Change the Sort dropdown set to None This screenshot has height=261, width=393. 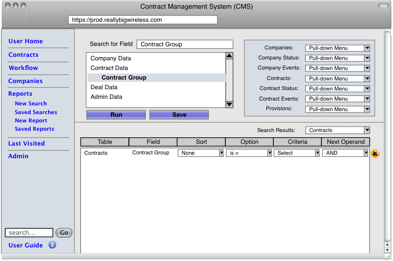[200, 153]
